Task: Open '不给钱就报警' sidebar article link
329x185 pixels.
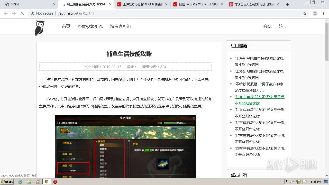Action: point(259,87)
